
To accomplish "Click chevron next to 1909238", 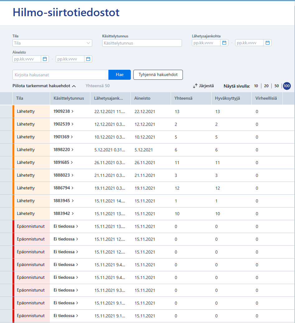I will pyautogui.click(x=73, y=111).
